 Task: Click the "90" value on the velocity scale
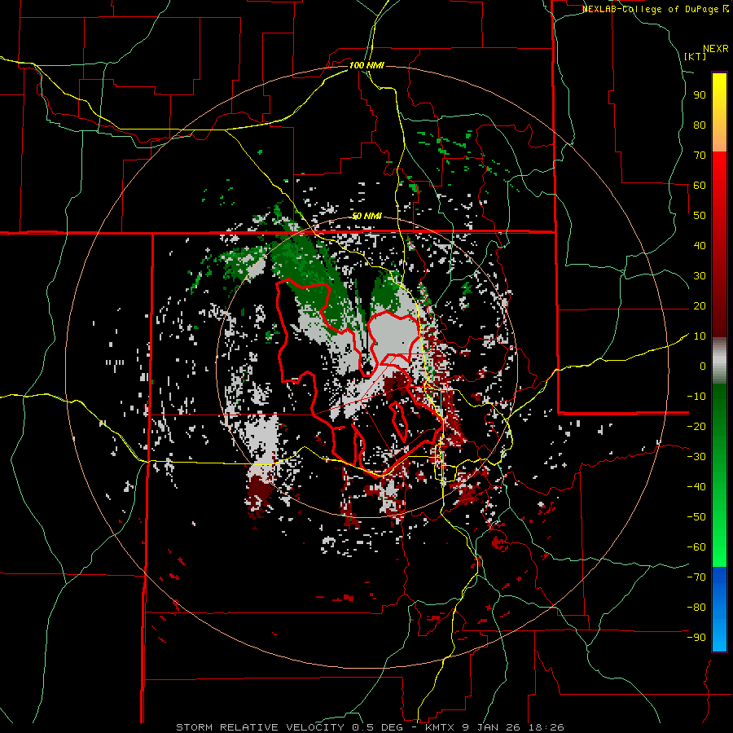click(700, 95)
